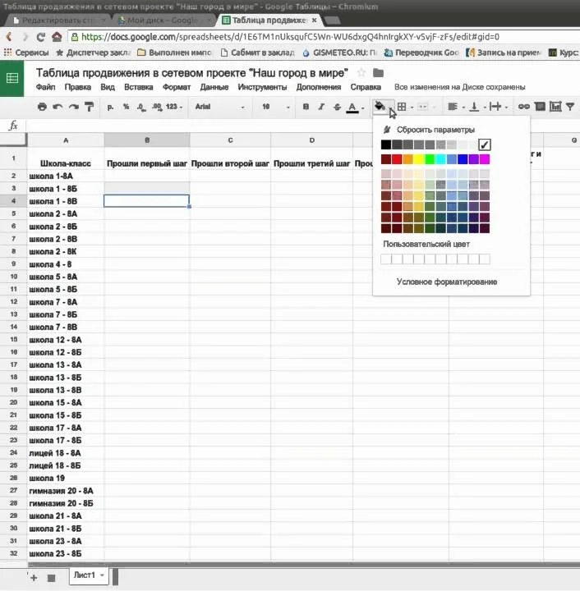Viewport: 580px width, 591px height.
Task: Toggle italic formatting
Action: 321,107
